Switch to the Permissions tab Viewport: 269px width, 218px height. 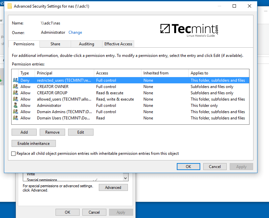tap(23, 44)
